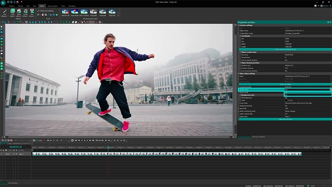Switch to the Resources window tab
This screenshot has width=332, height=187.
point(259,137)
